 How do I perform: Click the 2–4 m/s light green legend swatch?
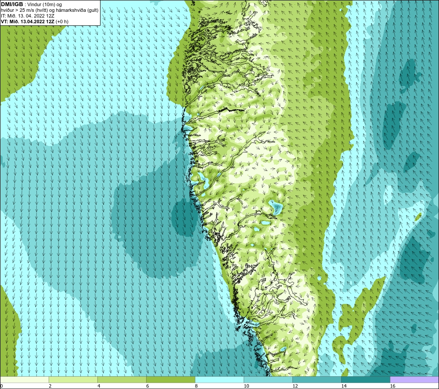point(73,379)
